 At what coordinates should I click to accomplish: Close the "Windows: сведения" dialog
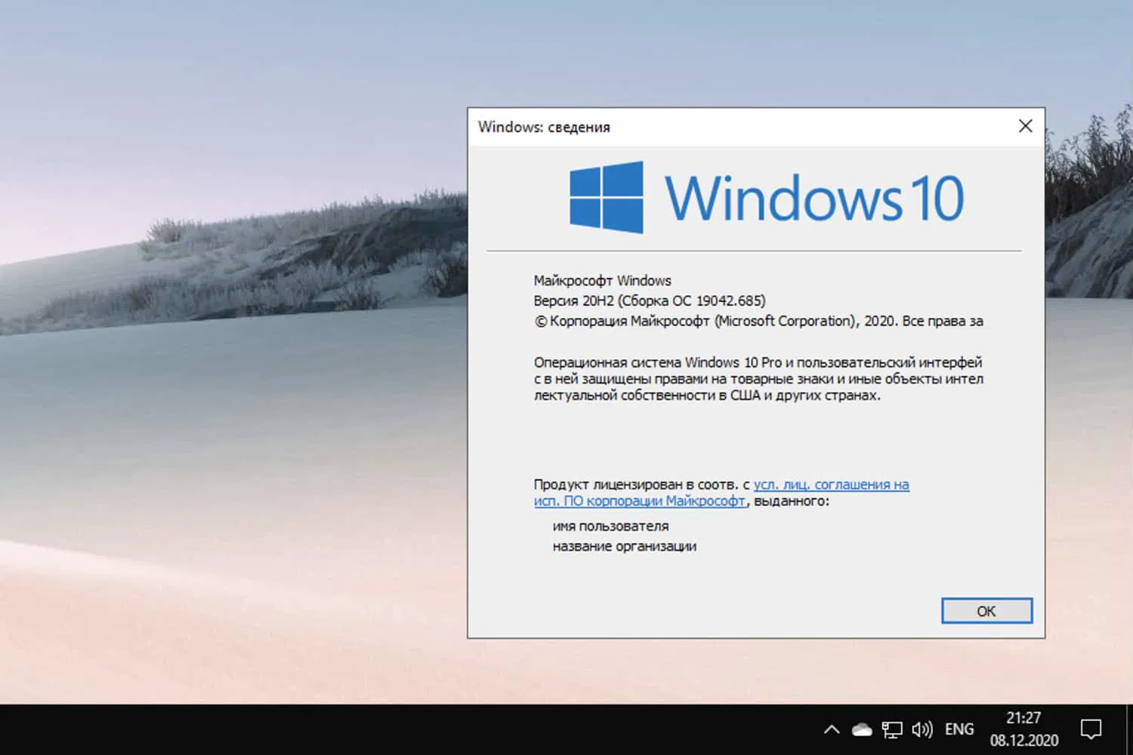click(1025, 126)
